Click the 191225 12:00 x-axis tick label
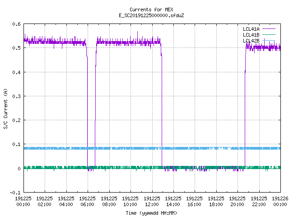289x217 pixels. (152, 202)
